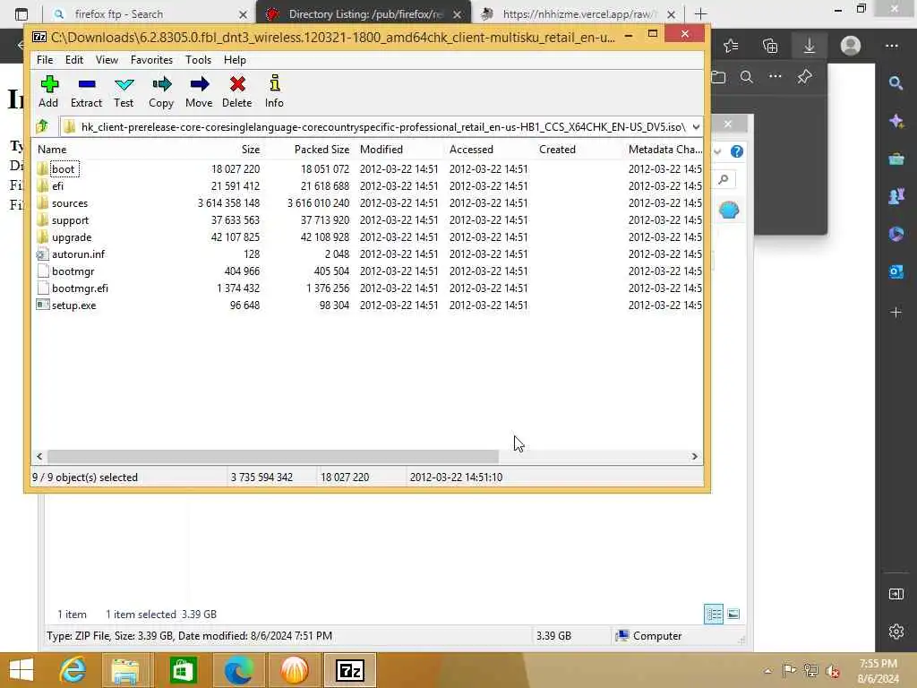Search downloads magnifier icon in panel
Viewport: 917px width, 688px height.
[746, 77]
